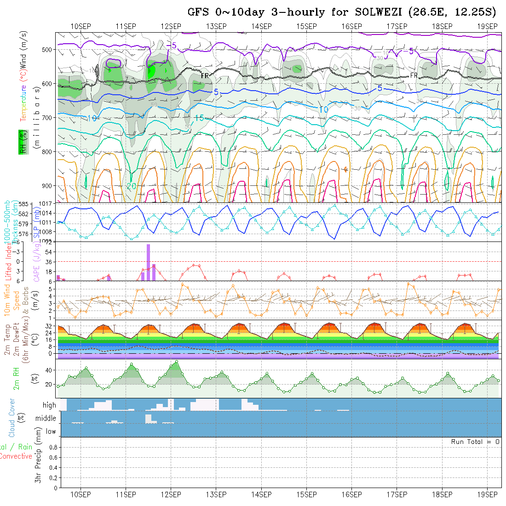
Task: Click the Run Total = 0 text
Action: click(475, 442)
